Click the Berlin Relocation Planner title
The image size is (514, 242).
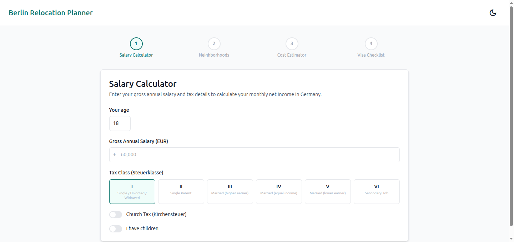51,12
